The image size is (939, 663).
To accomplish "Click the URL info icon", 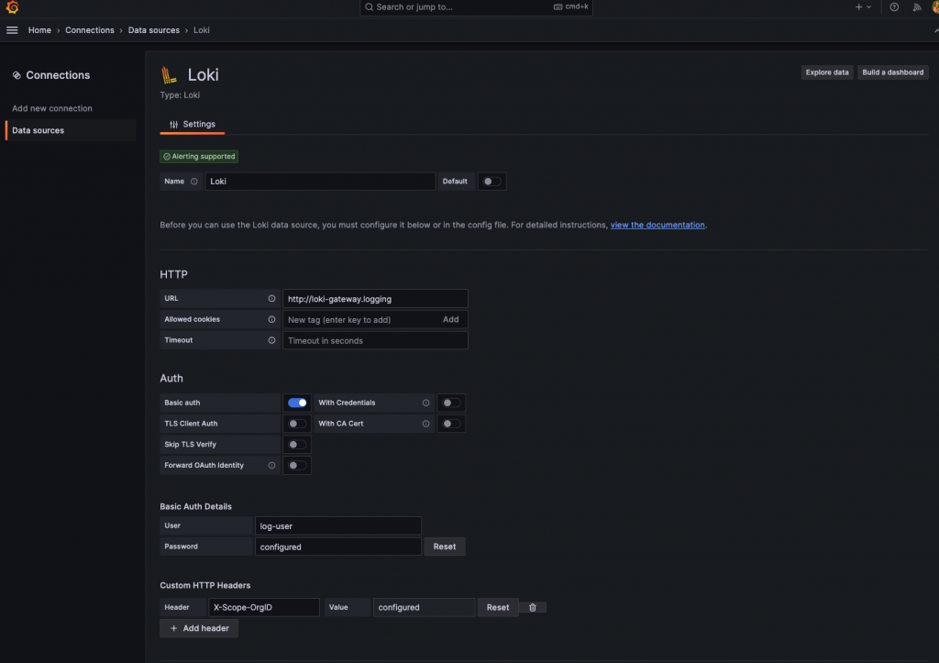I will click(x=271, y=298).
